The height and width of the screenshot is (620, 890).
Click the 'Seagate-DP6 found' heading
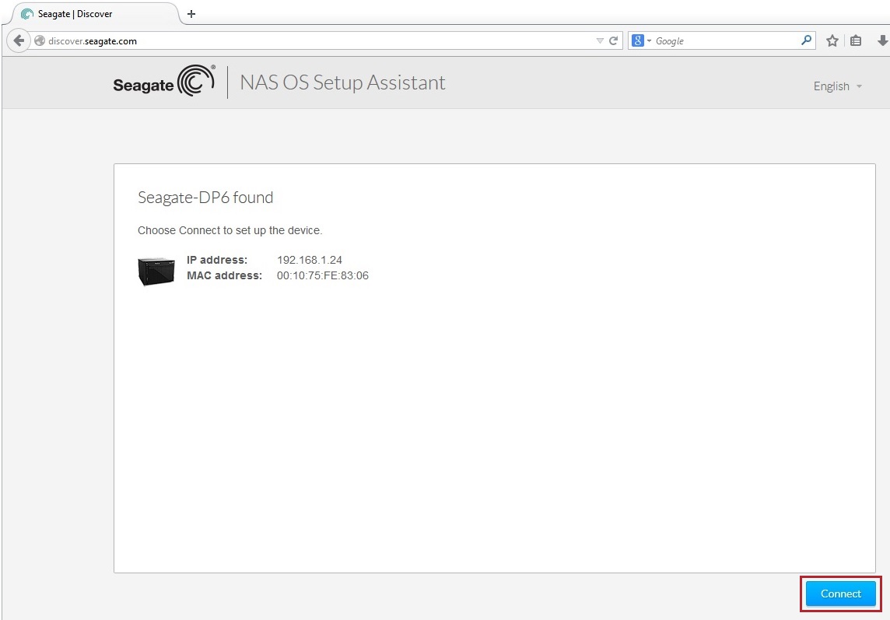click(x=205, y=198)
